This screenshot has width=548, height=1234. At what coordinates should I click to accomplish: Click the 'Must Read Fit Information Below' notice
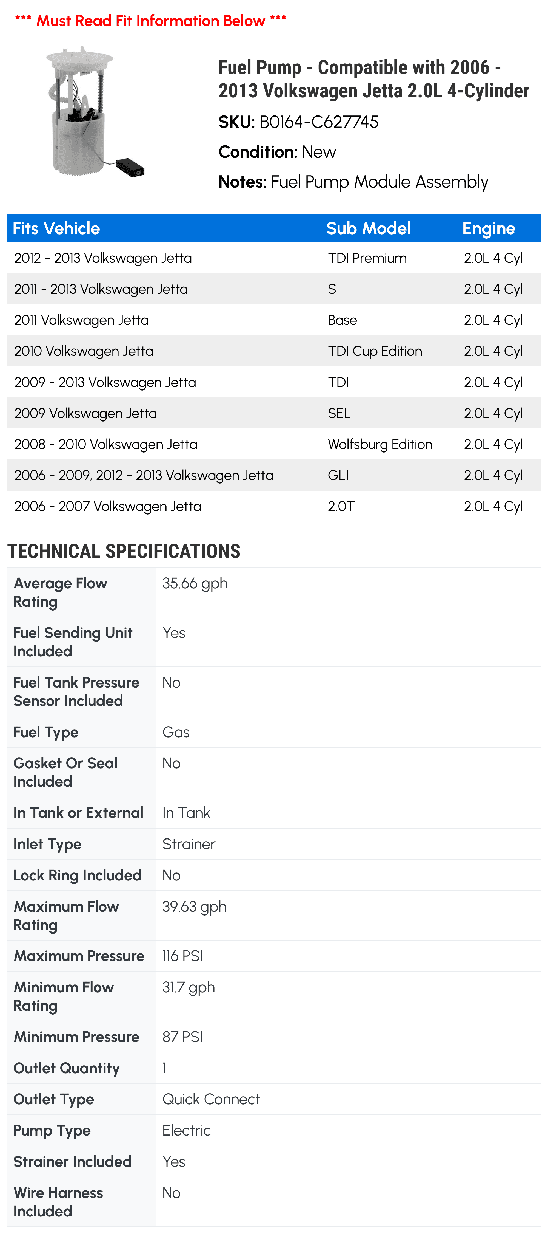click(151, 21)
